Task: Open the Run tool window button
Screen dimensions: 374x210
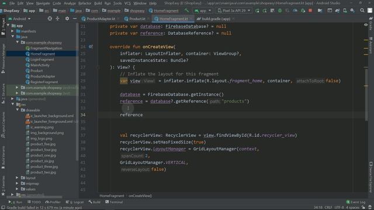Action: (15, 202)
